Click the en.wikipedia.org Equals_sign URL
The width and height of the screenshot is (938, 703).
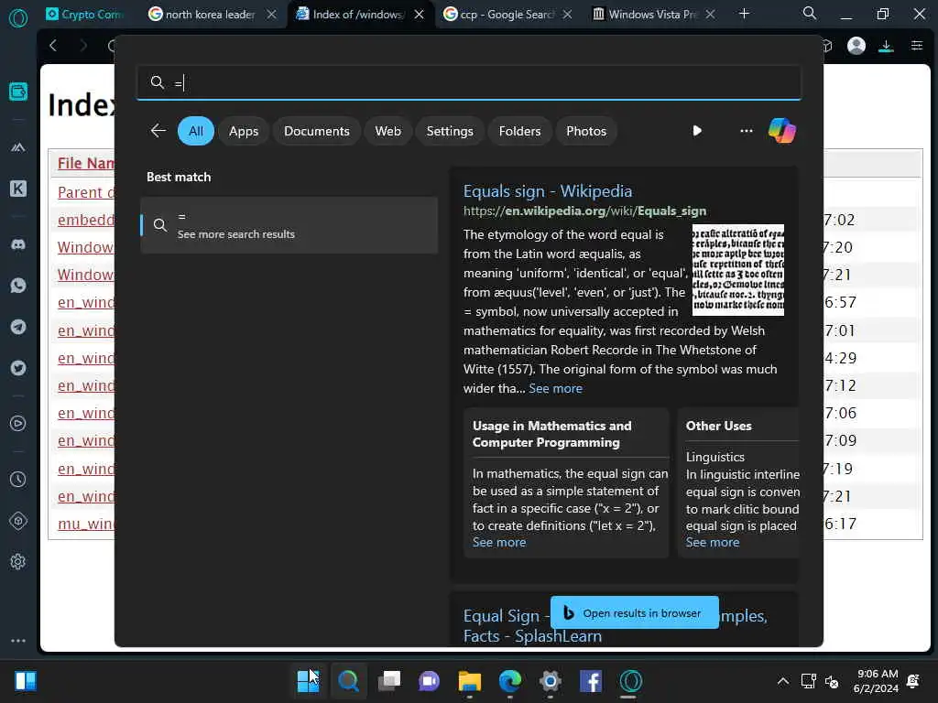(584, 211)
